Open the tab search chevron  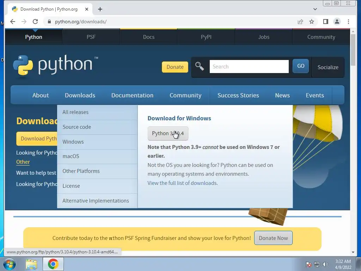click(315, 9)
